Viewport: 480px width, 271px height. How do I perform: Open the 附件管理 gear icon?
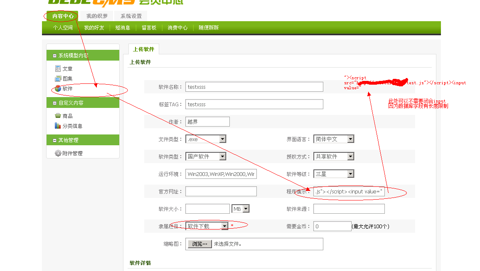click(58, 153)
